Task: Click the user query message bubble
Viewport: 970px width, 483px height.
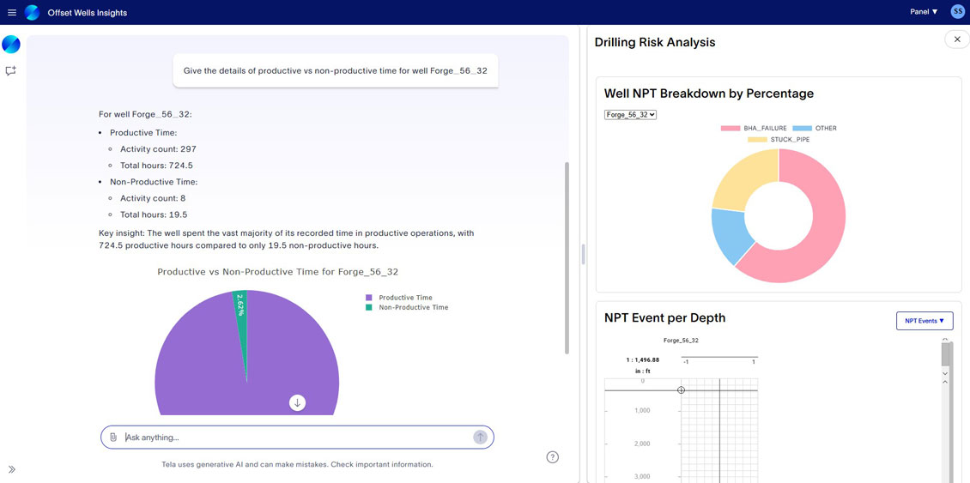Action: 336,70
